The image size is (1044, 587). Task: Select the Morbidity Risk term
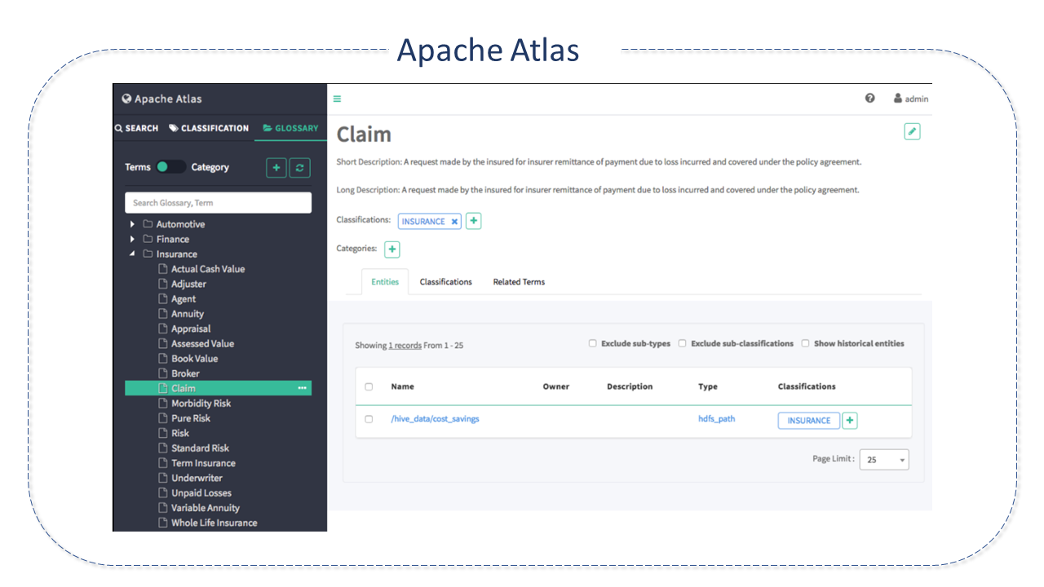[201, 404]
